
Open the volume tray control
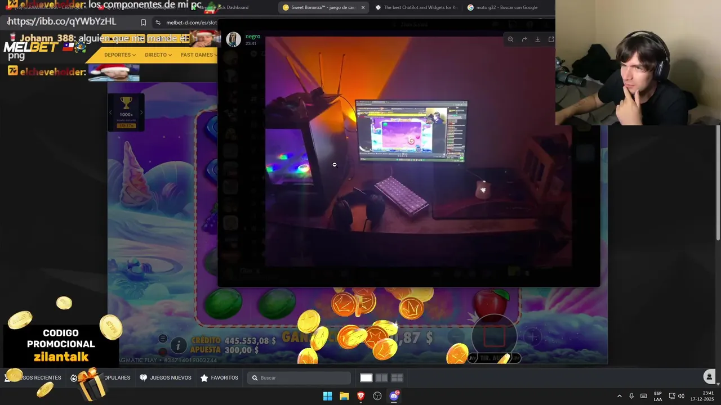pos(682,396)
